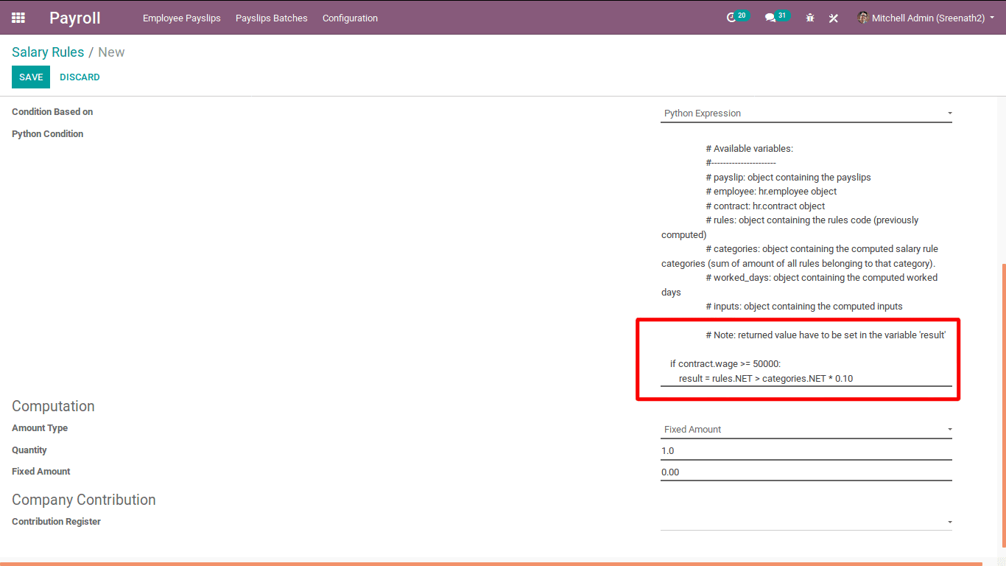Click the Company Contribution section heading
The image size is (1006, 566).
84,500
